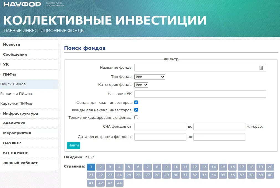Go to results page 43

[x=110, y=183]
